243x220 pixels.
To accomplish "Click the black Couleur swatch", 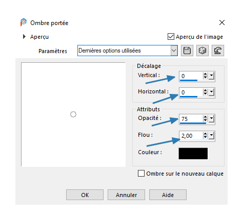I will [x=193, y=154].
